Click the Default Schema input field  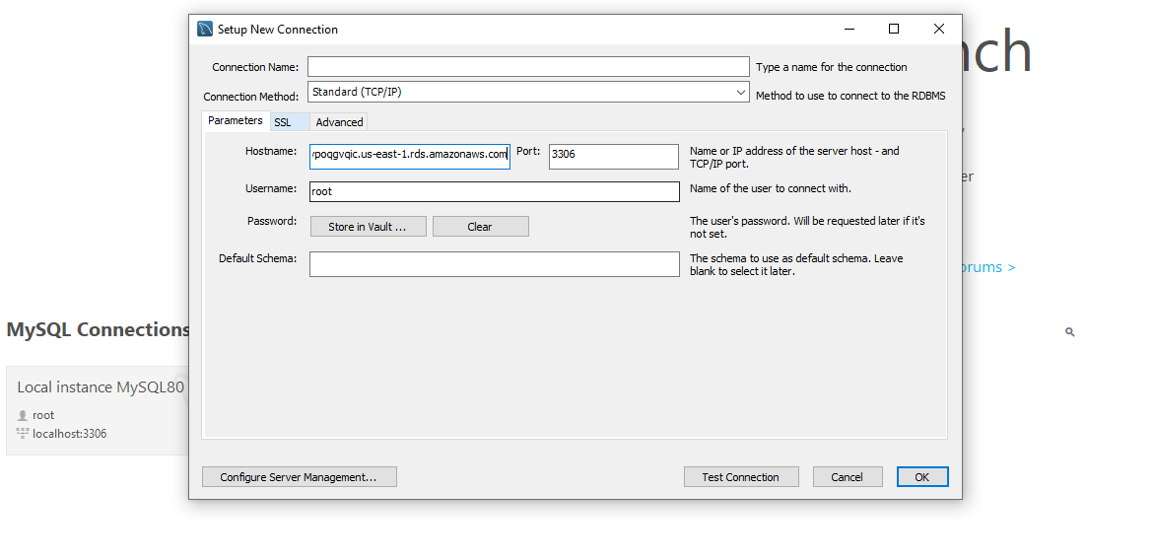click(495, 264)
